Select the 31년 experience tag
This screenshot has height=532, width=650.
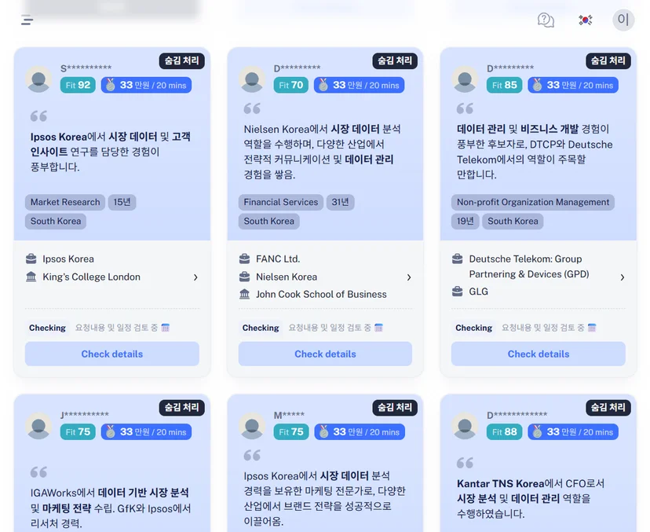340,202
